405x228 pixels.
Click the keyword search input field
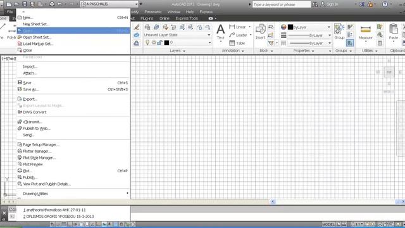[281, 4]
